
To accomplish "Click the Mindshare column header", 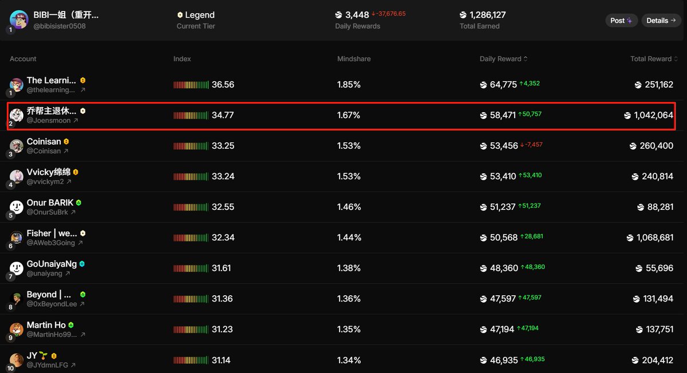I will 354,59.
